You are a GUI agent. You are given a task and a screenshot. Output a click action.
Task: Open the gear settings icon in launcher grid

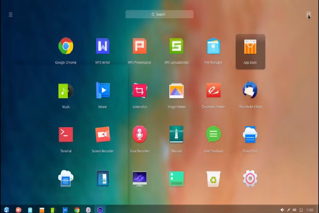[x=250, y=178]
